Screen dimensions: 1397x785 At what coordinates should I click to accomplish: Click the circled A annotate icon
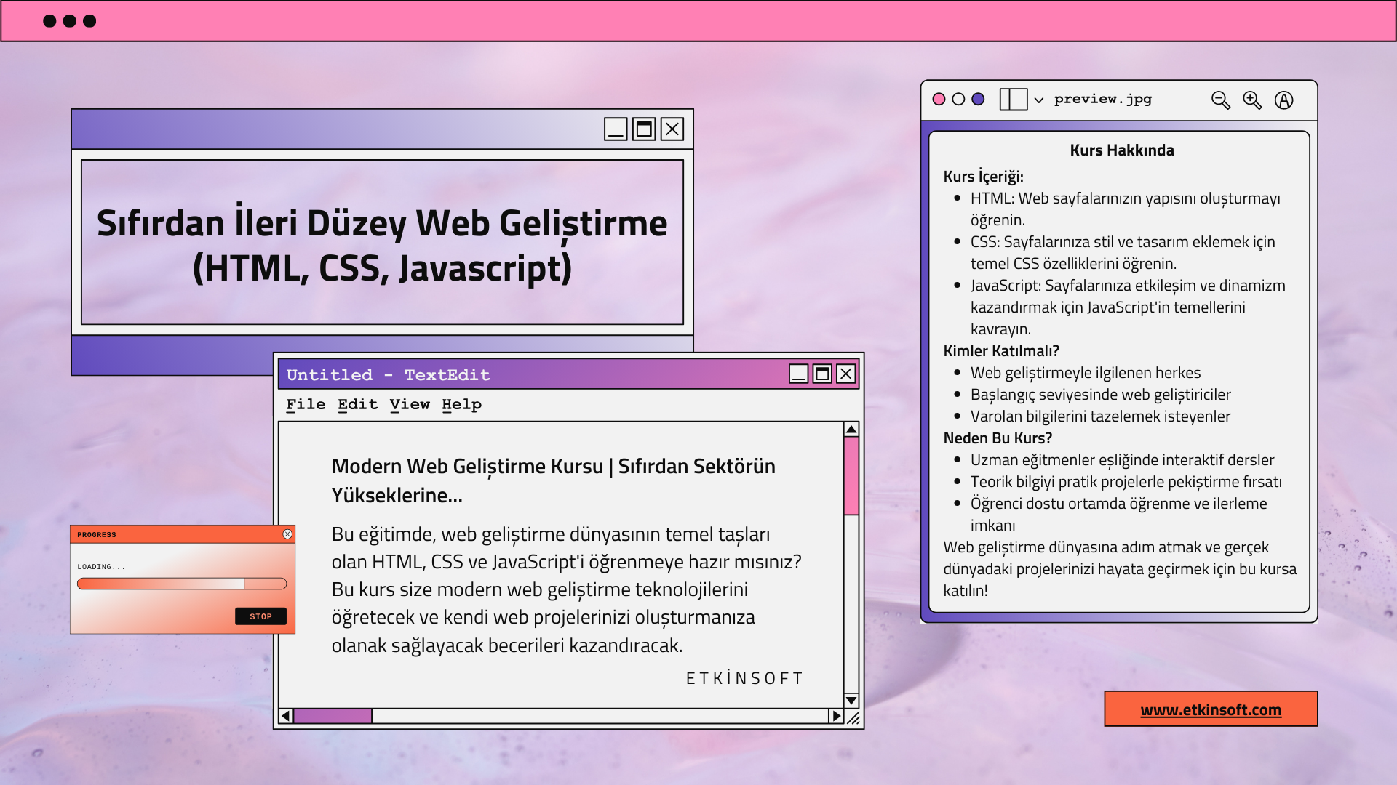tap(1284, 100)
